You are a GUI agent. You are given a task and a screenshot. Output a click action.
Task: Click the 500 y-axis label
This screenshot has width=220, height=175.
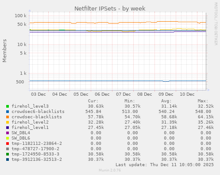pyautogui.click(x=20, y=82)
